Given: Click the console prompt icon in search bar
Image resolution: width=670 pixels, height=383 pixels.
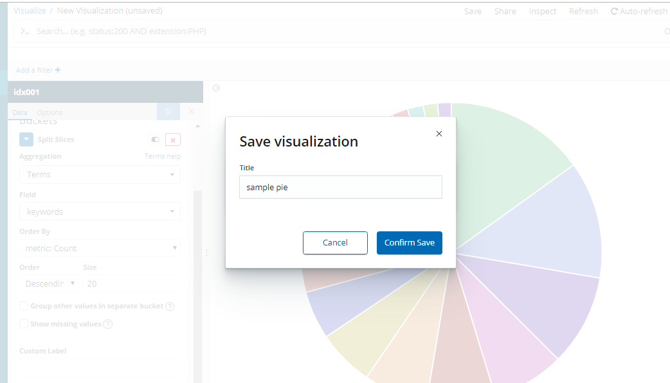Looking at the screenshot, I should click(x=25, y=31).
